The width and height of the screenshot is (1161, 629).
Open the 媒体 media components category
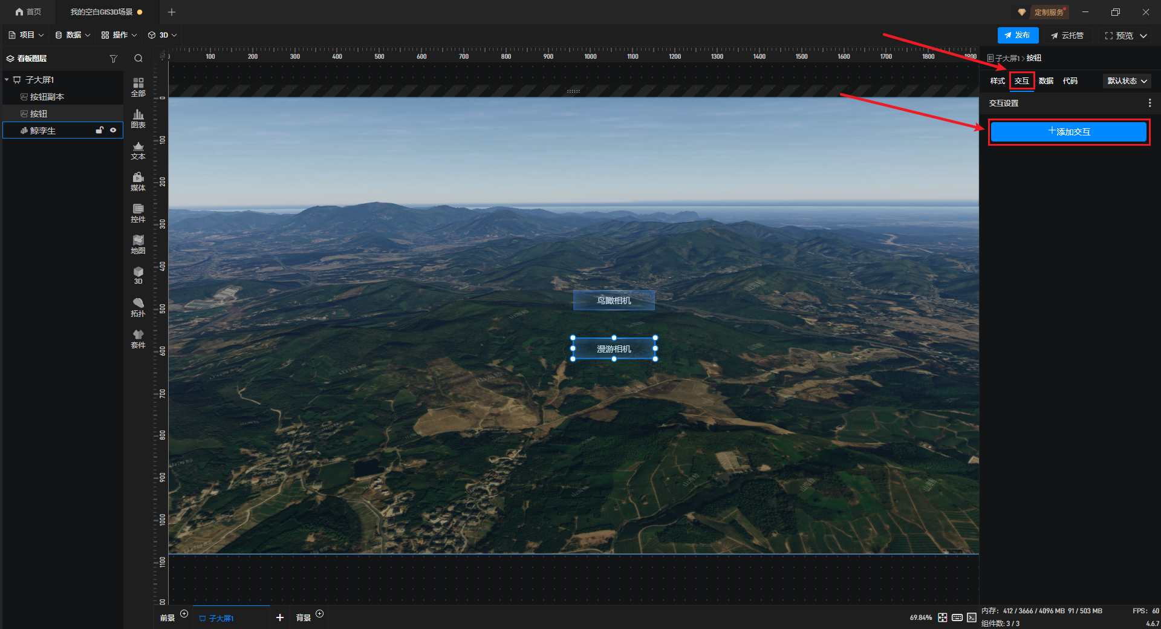[138, 181]
